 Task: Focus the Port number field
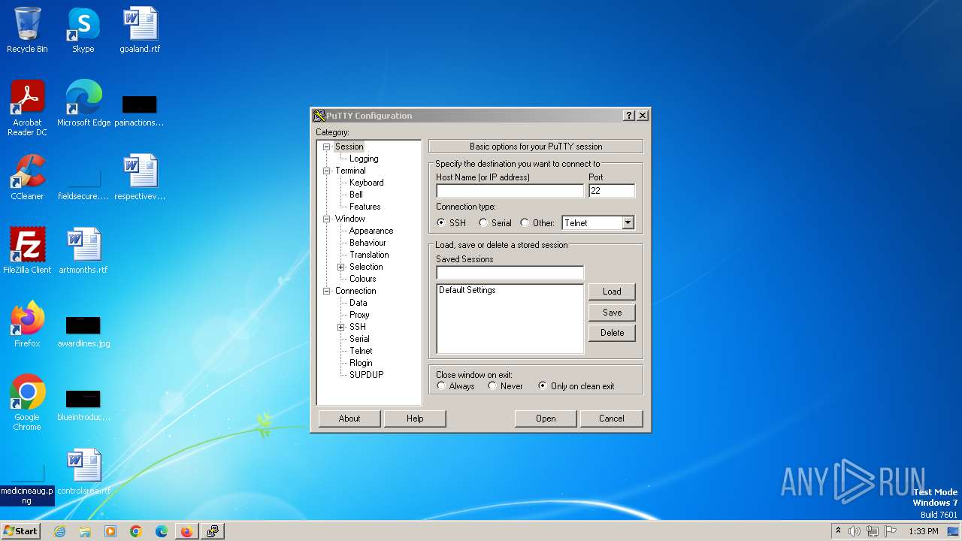point(612,191)
